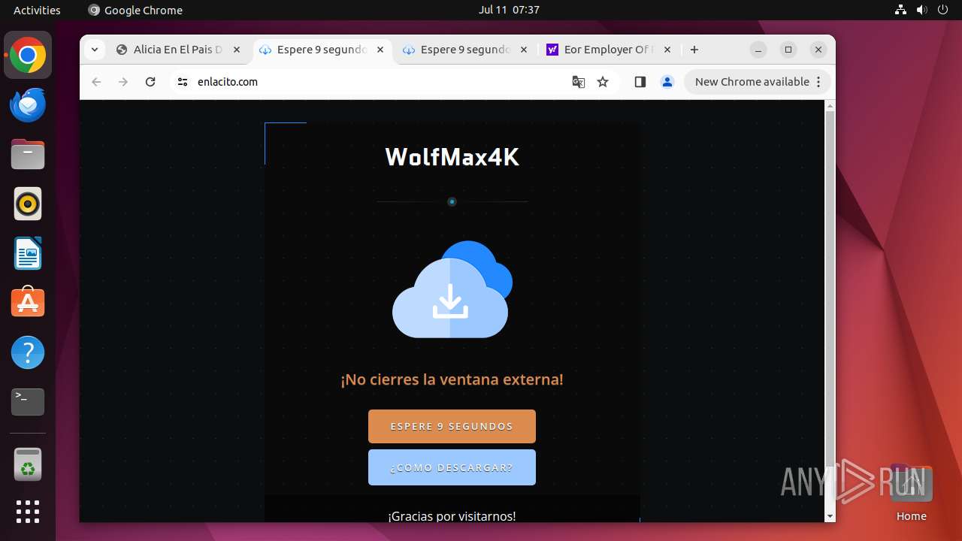Image resolution: width=962 pixels, height=541 pixels.
Task: Close the second Espere 9 segundos tab
Action: click(524, 50)
